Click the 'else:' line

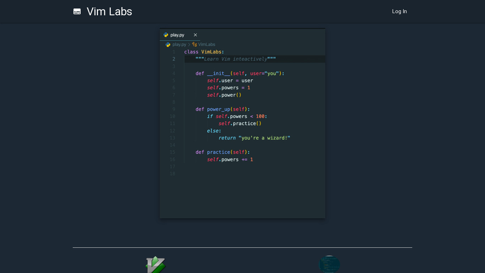(x=214, y=131)
